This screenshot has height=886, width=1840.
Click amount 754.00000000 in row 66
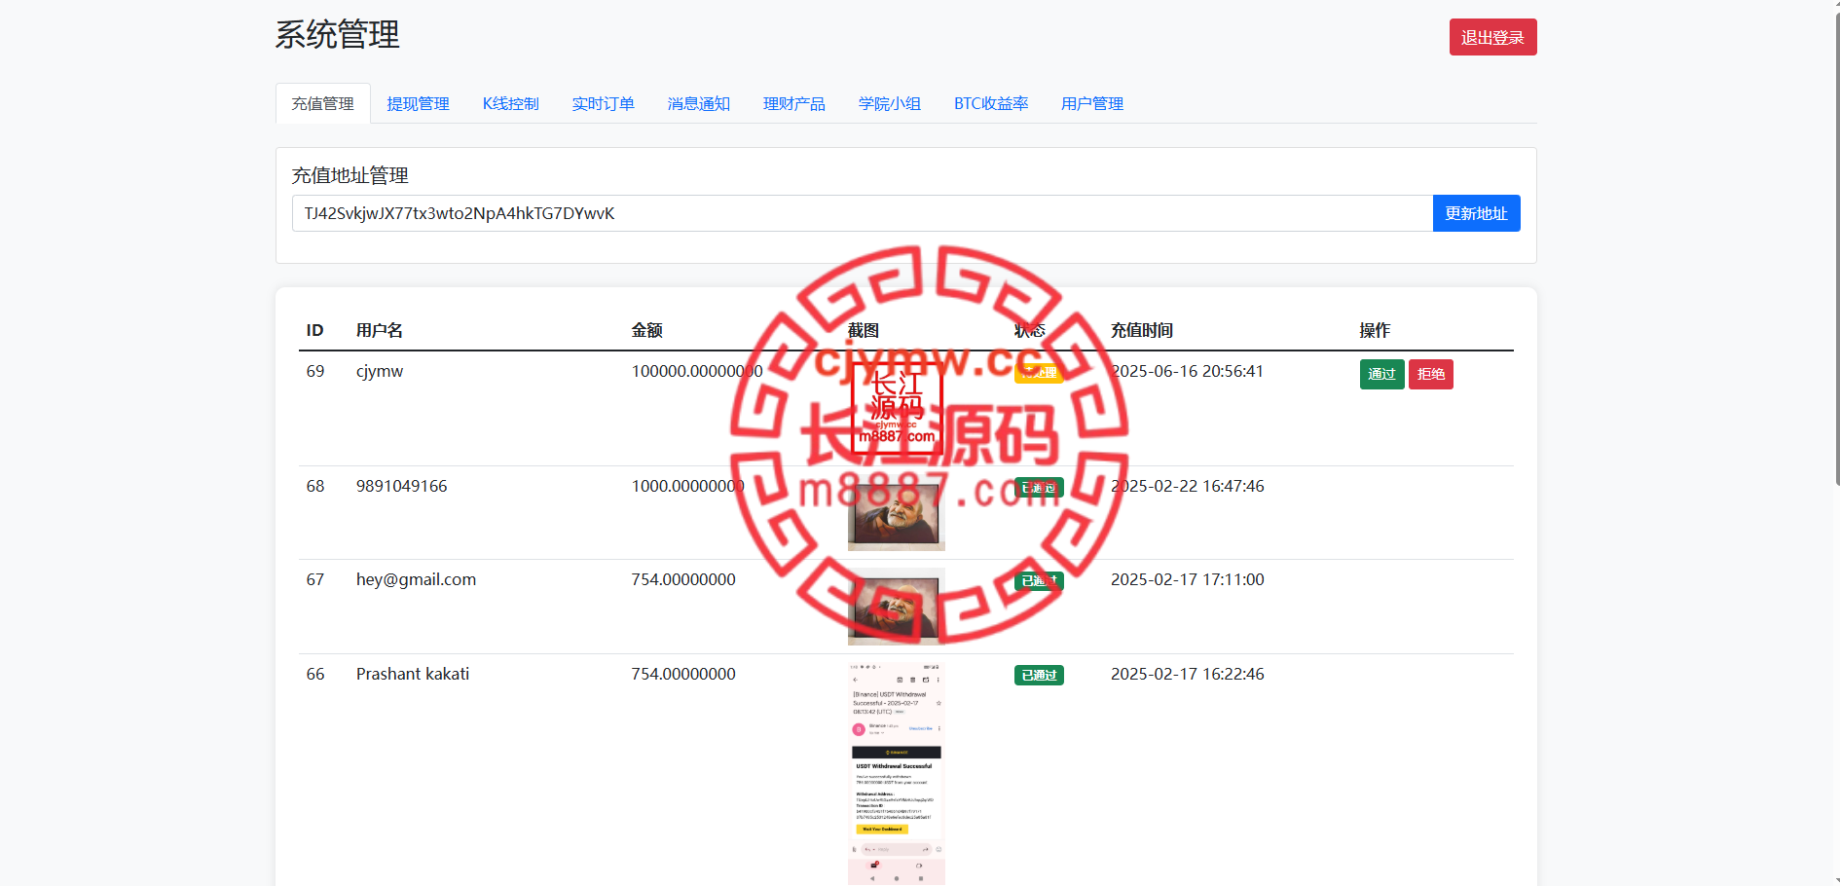(x=683, y=674)
